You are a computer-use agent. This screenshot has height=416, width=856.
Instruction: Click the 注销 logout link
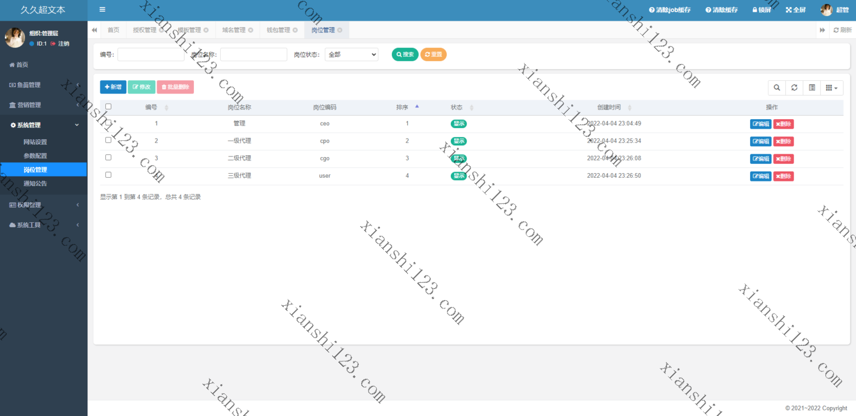click(x=60, y=43)
